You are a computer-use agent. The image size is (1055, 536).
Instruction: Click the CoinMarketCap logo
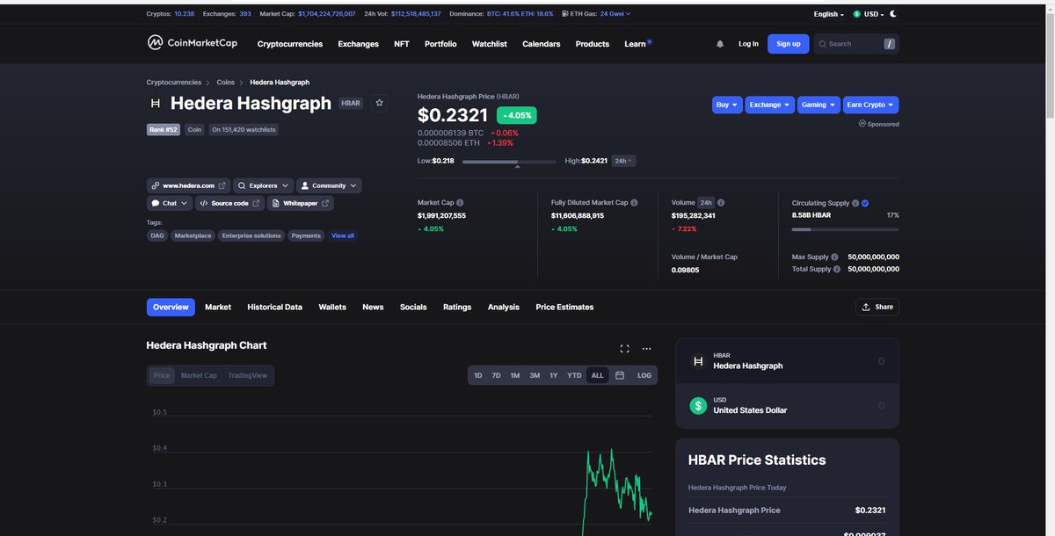[194, 43]
